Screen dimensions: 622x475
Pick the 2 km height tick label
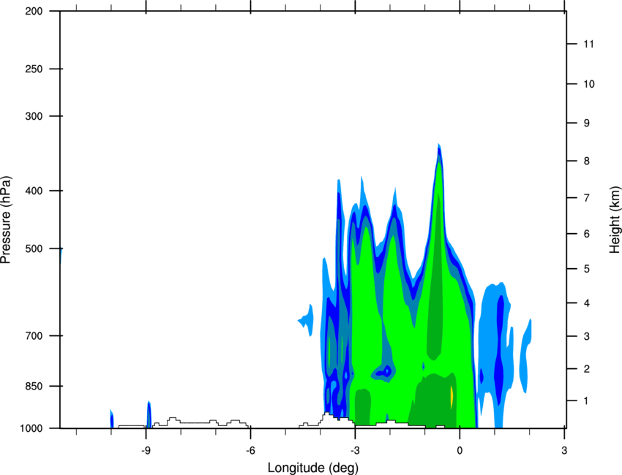point(587,369)
